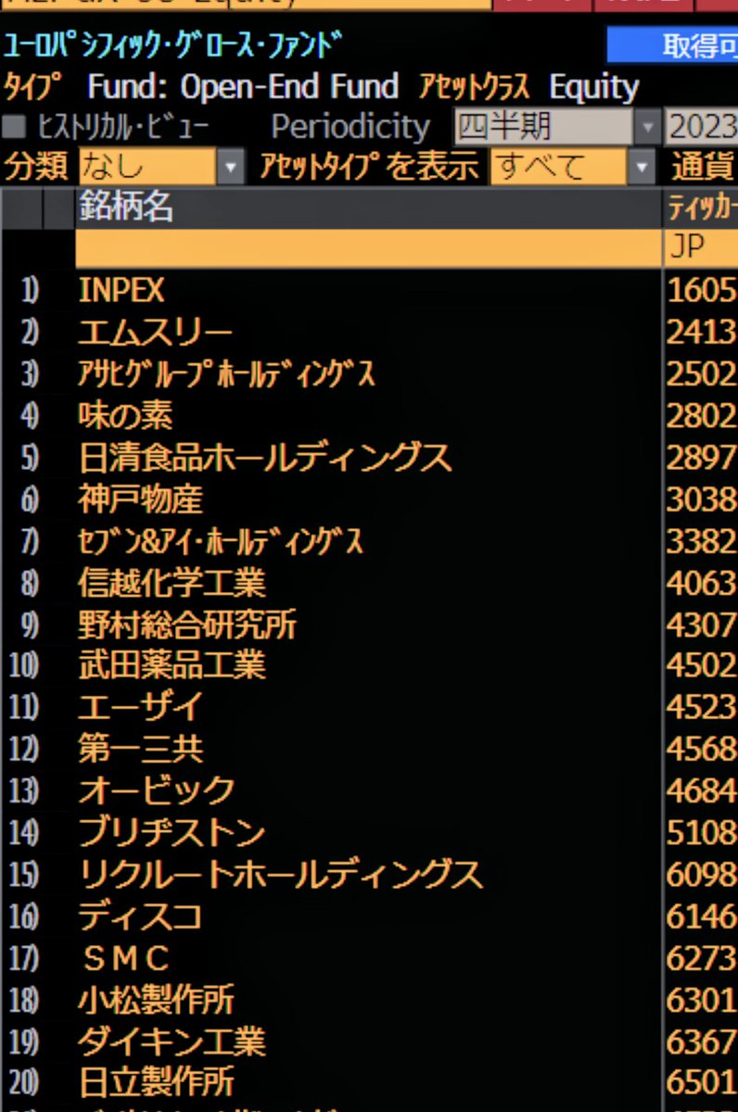The width and height of the screenshot is (738, 1112).
Task: Click the JP ticker filter cell
Action: (x=702, y=248)
